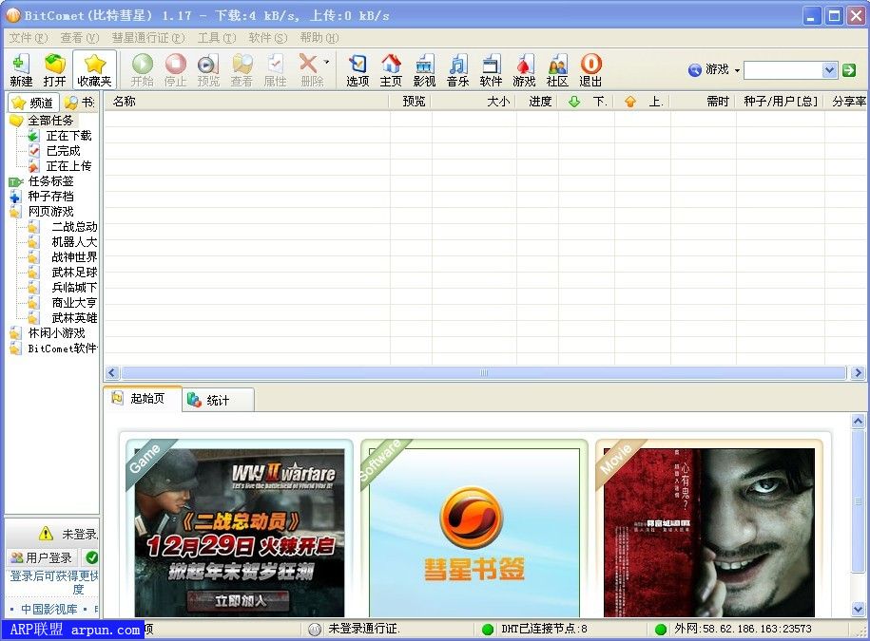Click the 主页 (Home) toolbar icon
This screenshot has height=641, width=870.
391,70
